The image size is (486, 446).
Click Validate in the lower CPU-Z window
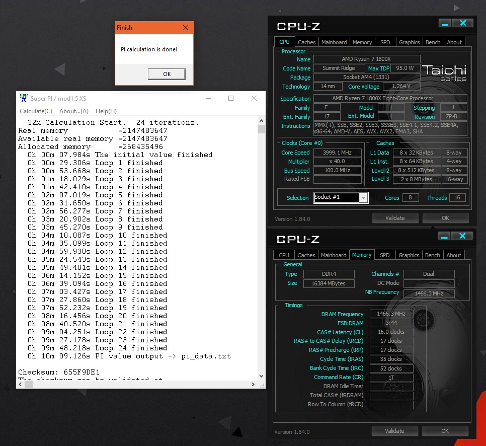(394, 431)
